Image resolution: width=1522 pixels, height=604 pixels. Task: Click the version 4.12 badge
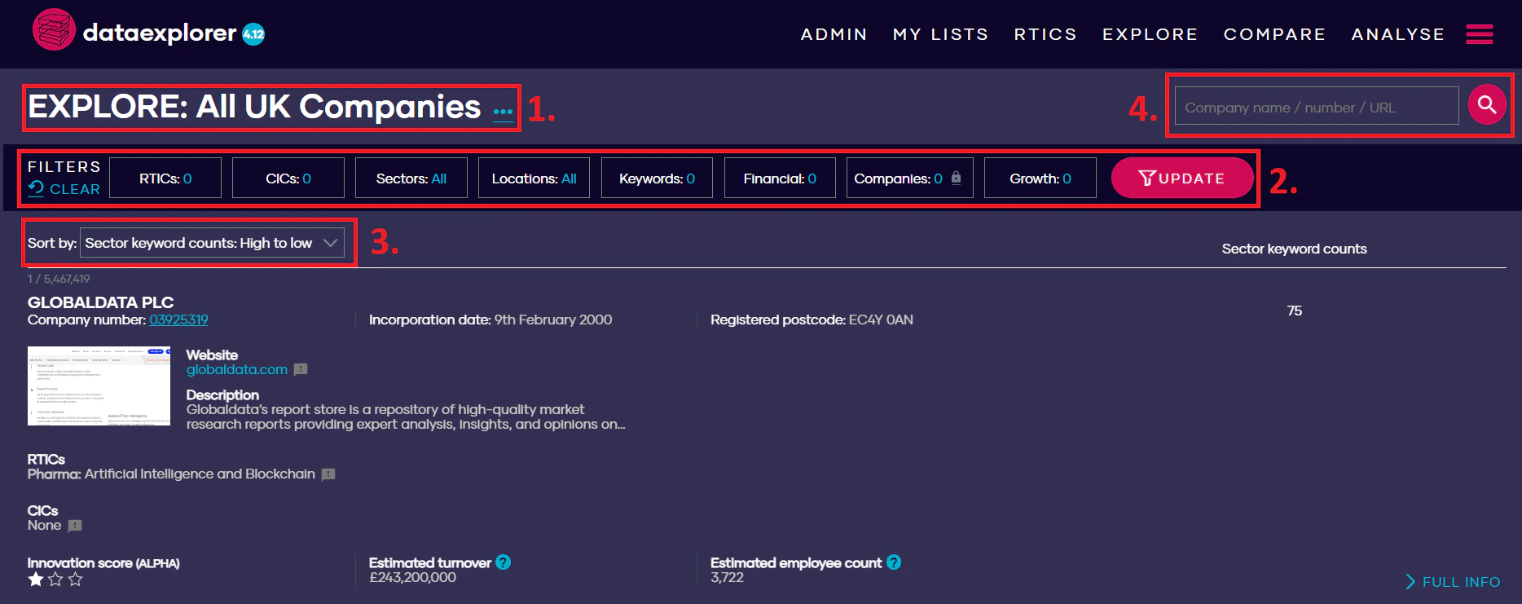pyautogui.click(x=253, y=34)
